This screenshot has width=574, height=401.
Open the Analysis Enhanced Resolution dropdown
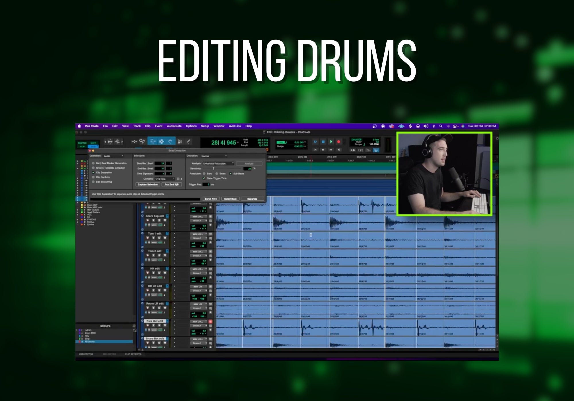pos(218,164)
